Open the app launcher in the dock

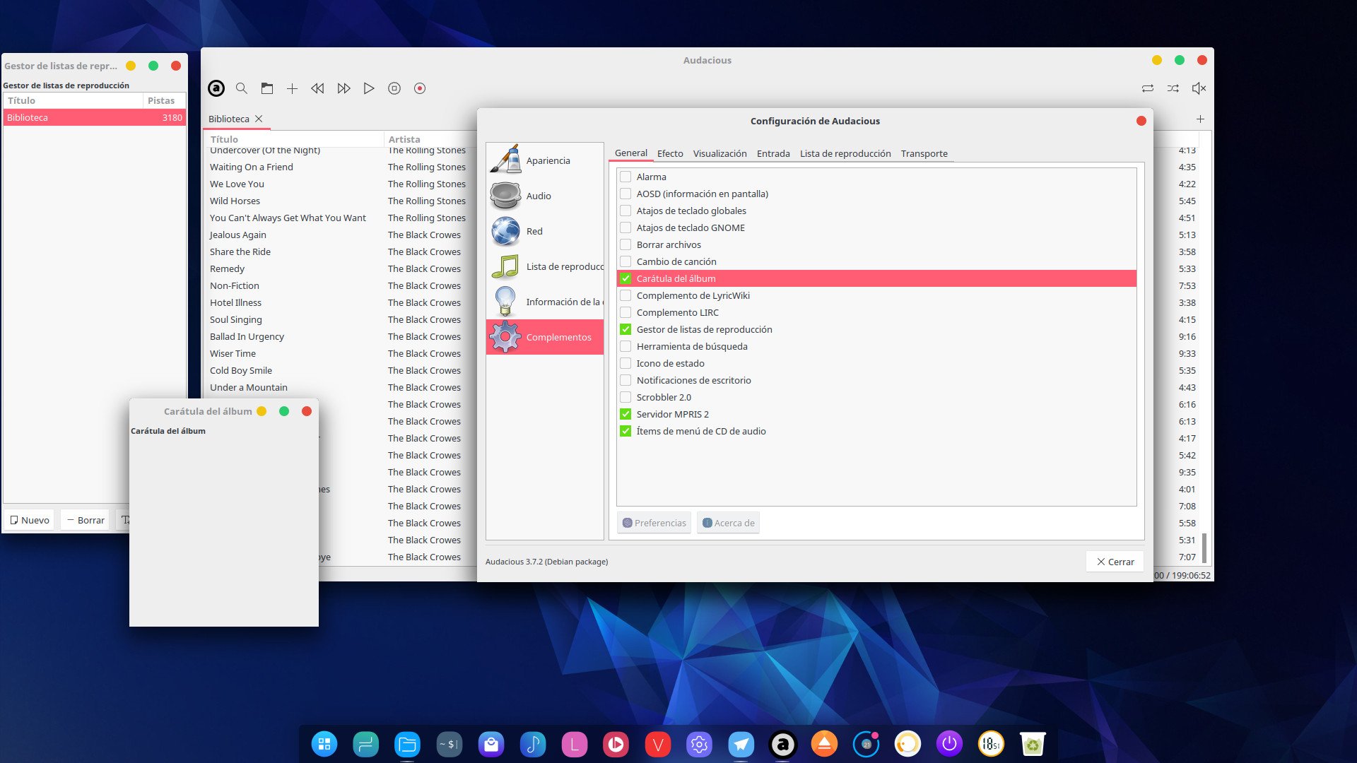click(324, 744)
